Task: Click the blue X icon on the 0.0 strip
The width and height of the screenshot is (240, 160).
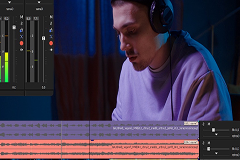Action: tap(51, 36)
